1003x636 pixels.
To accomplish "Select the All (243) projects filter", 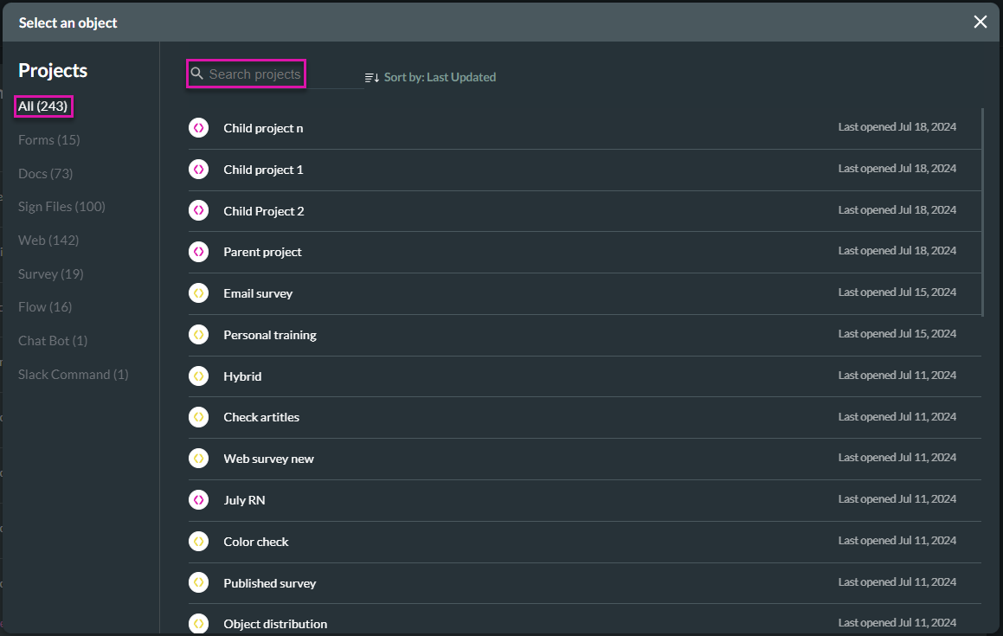I will (42, 106).
